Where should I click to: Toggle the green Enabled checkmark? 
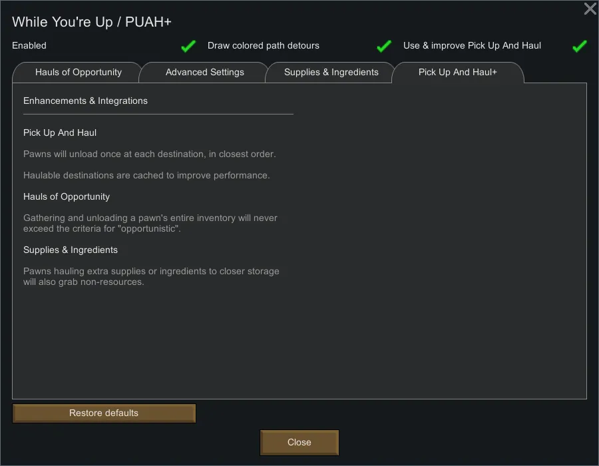(188, 46)
